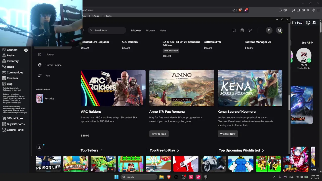Open Library in Epic launcher sidebar

click(x=50, y=54)
